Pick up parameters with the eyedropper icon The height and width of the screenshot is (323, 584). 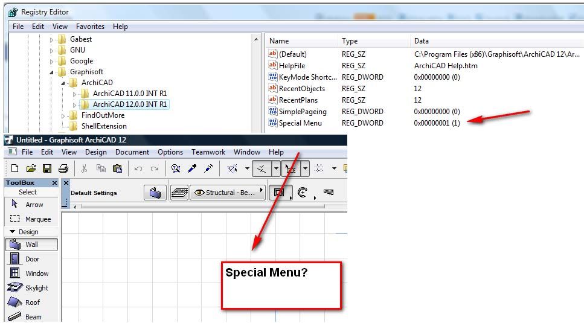192,168
